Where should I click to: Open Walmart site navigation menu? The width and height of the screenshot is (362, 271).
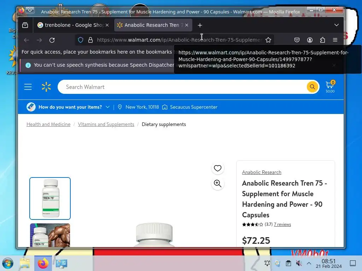28,87
